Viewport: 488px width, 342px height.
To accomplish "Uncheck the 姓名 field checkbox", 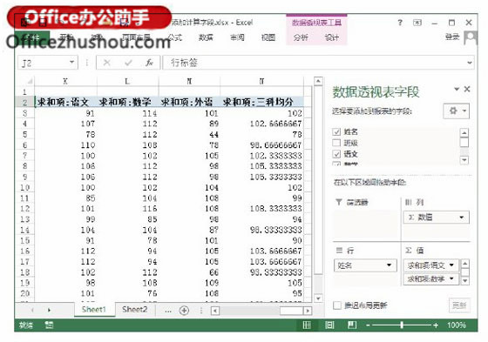I will point(336,131).
